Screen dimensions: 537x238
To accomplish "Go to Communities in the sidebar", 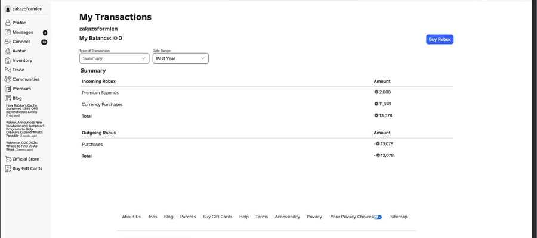I will point(26,79).
